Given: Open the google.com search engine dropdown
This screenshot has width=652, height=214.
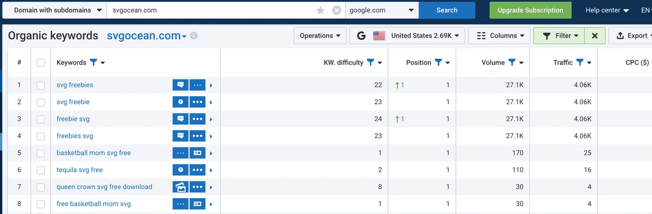Looking at the screenshot, I should [x=382, y=10].
